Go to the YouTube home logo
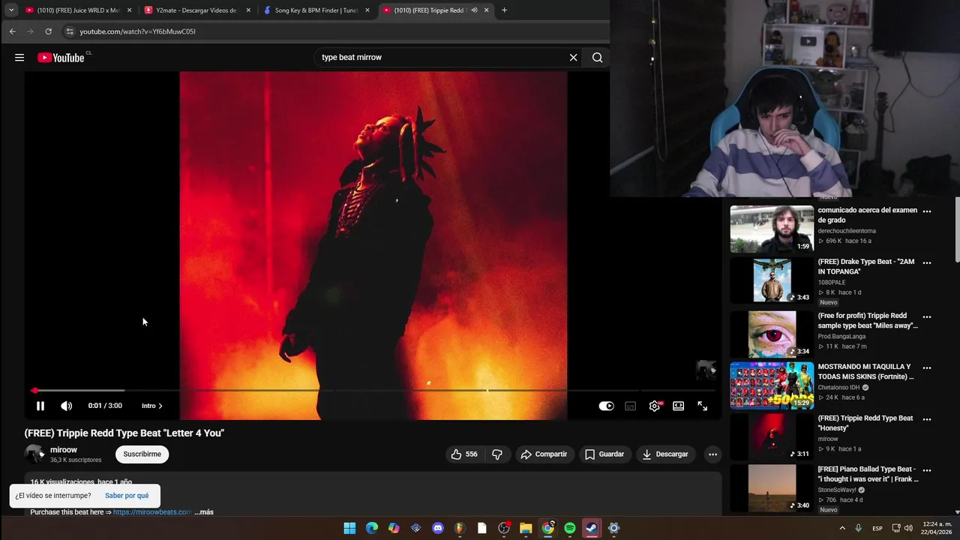960x540 pixels. tap(61, 58)
